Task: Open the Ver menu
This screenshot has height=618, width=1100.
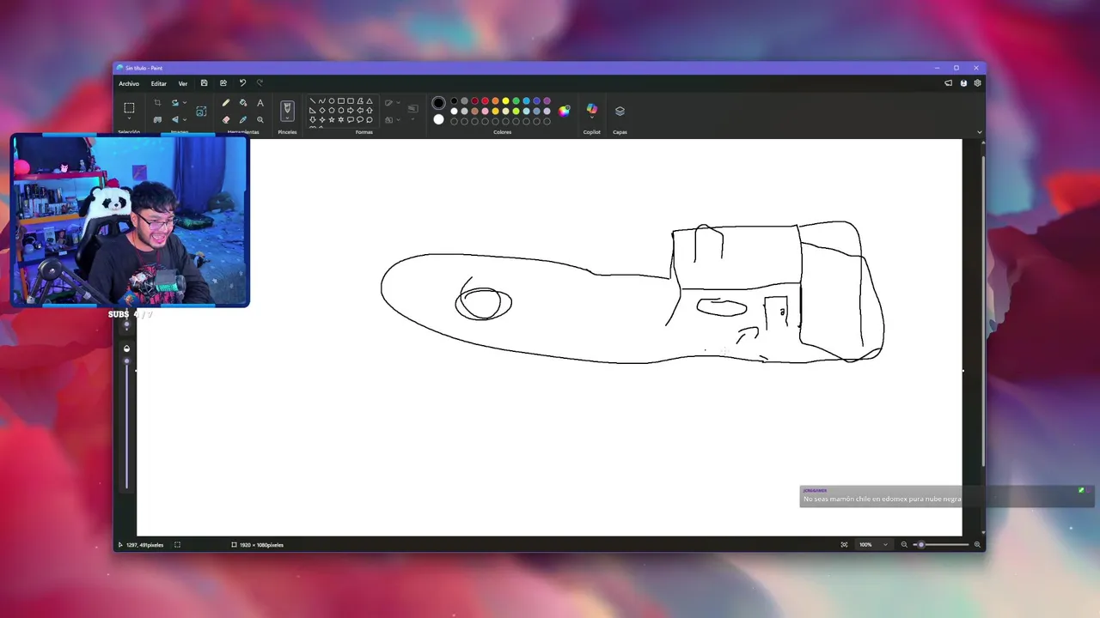Action: (183, 83)
